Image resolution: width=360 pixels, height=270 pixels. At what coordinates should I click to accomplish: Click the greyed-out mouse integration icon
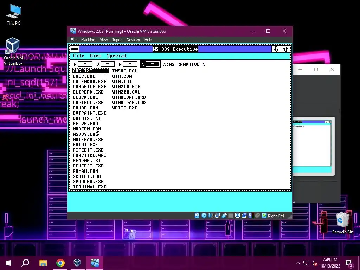tap(257, 216)
